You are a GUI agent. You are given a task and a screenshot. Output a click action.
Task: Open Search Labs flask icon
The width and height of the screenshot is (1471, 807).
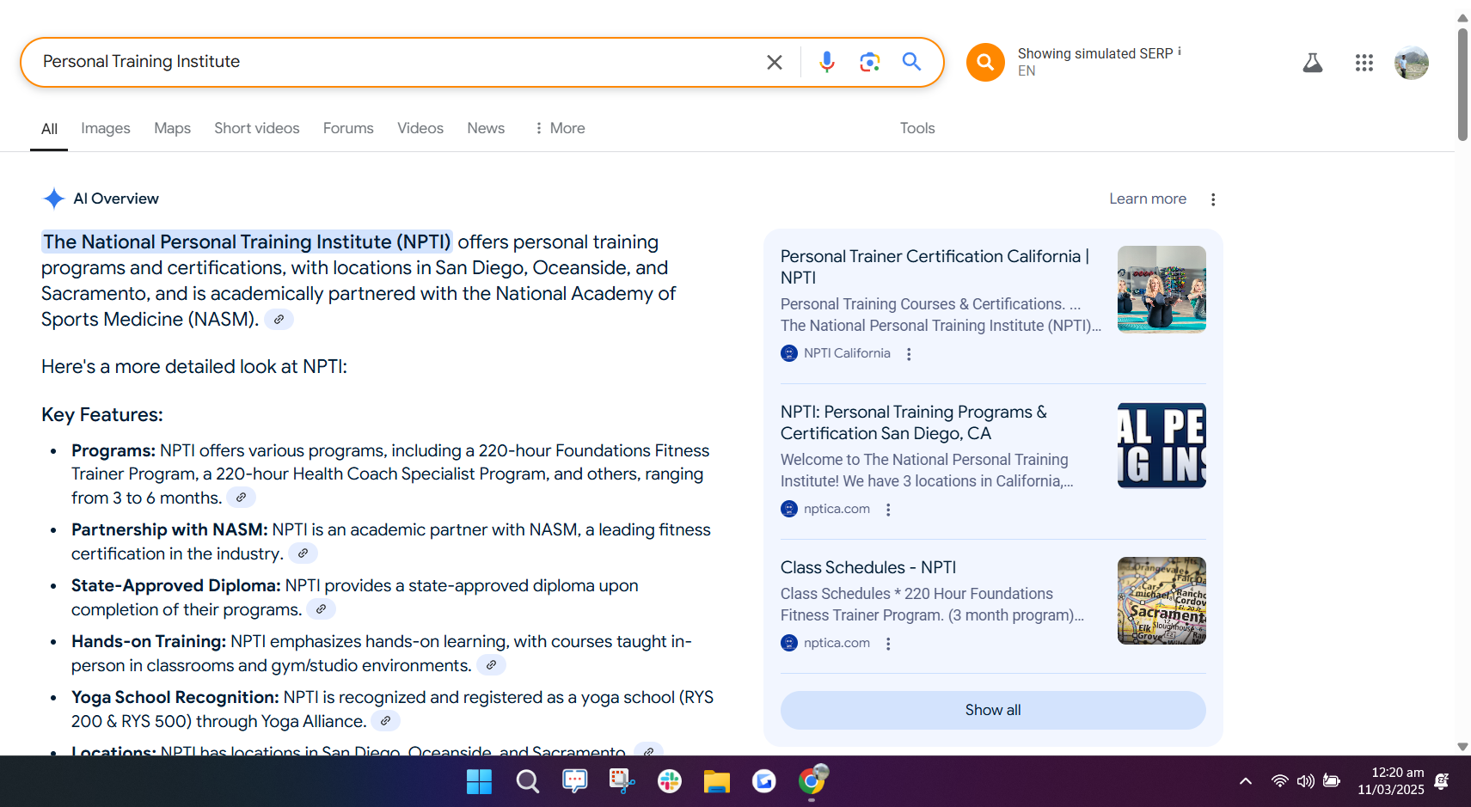tap(1312, 63)
